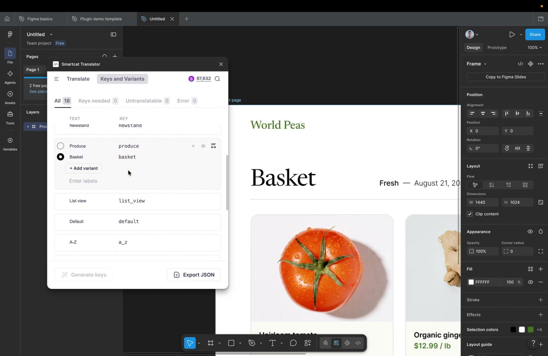Toggle Appearance layer visibility eye
This screenshot has width=548, height=356.
[x=530, y=232]
